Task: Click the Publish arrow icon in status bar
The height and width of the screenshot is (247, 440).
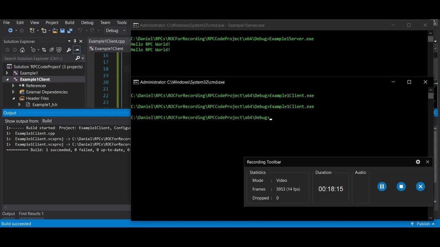Action: [x=412, y=224]
